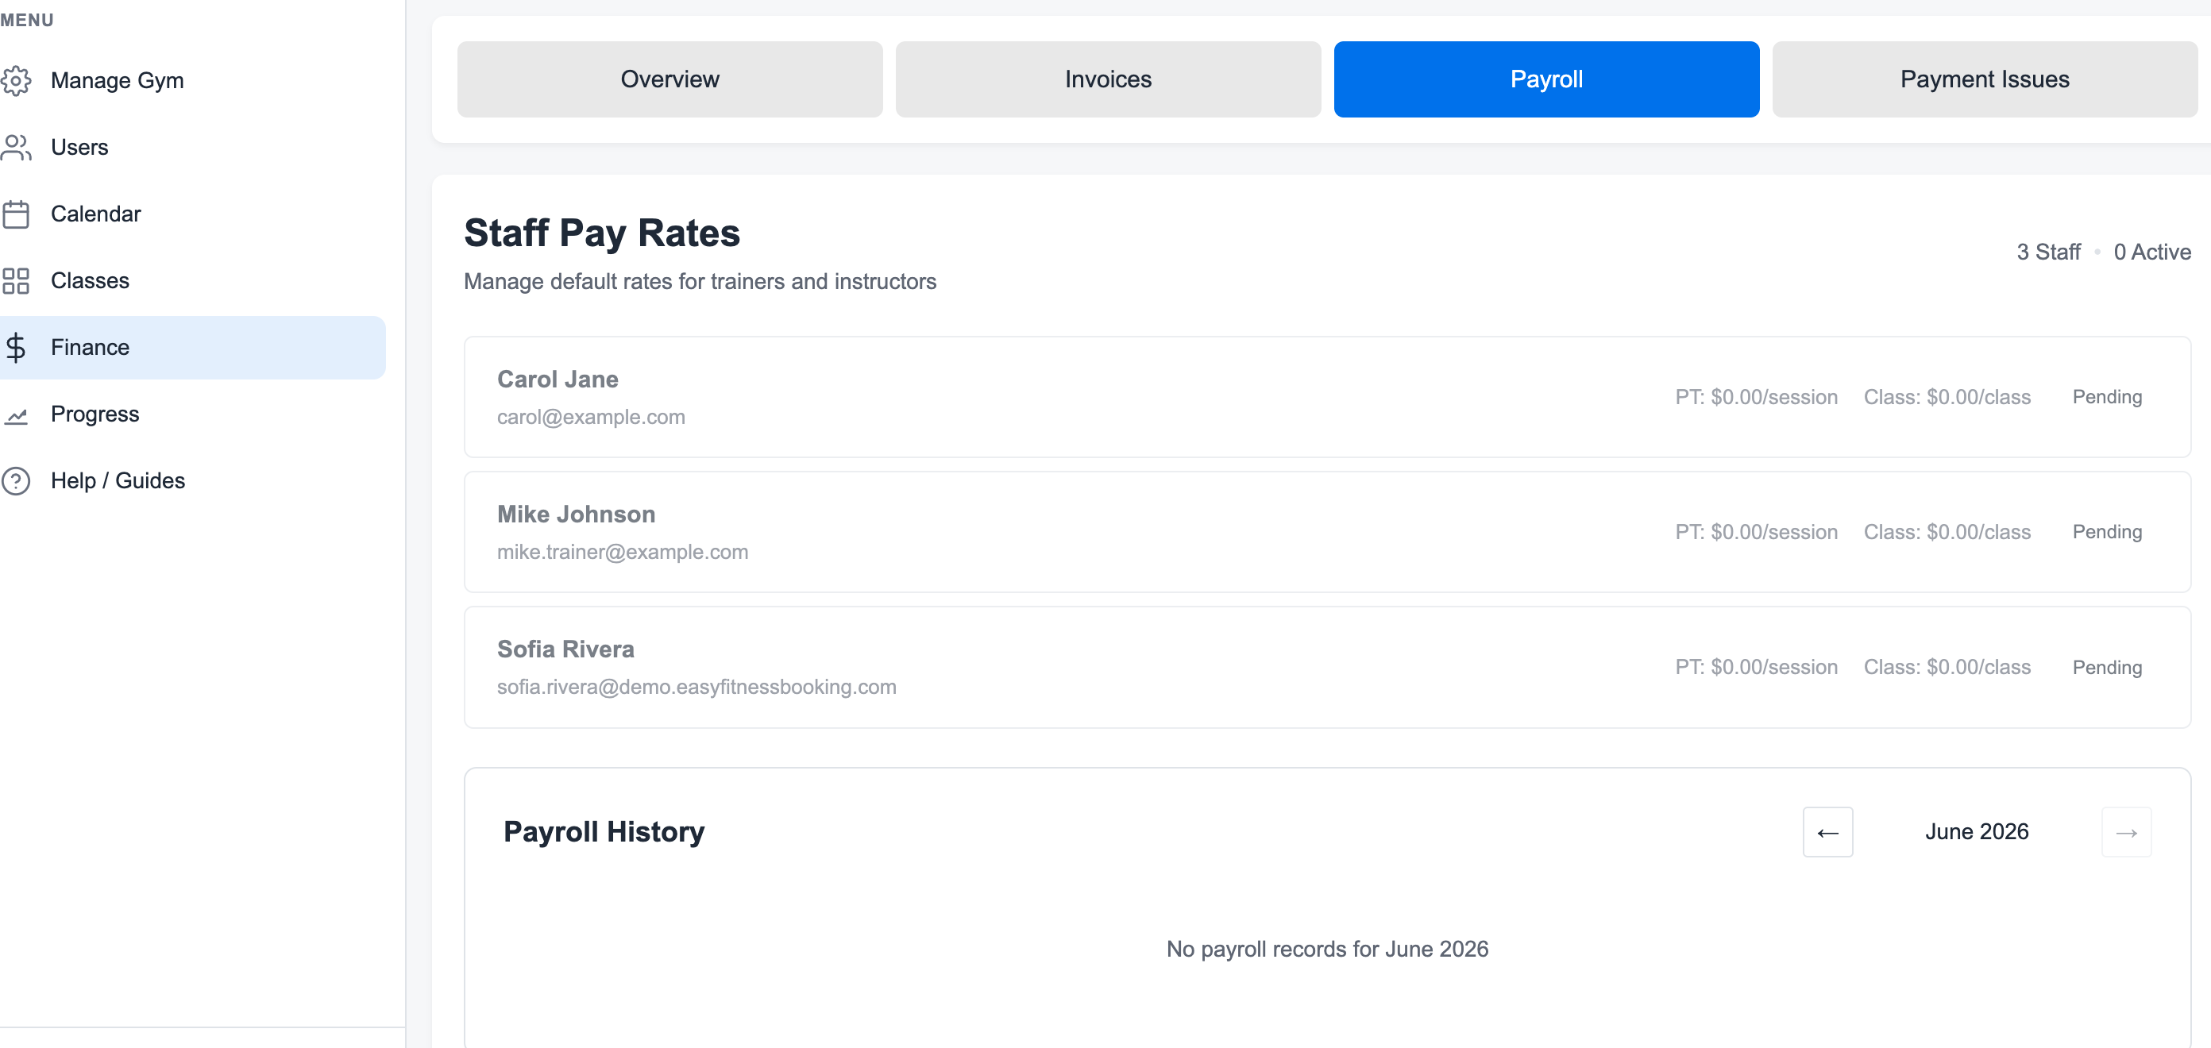Click the Help question mark icon

pyautogui.click(x=15, y=480)
